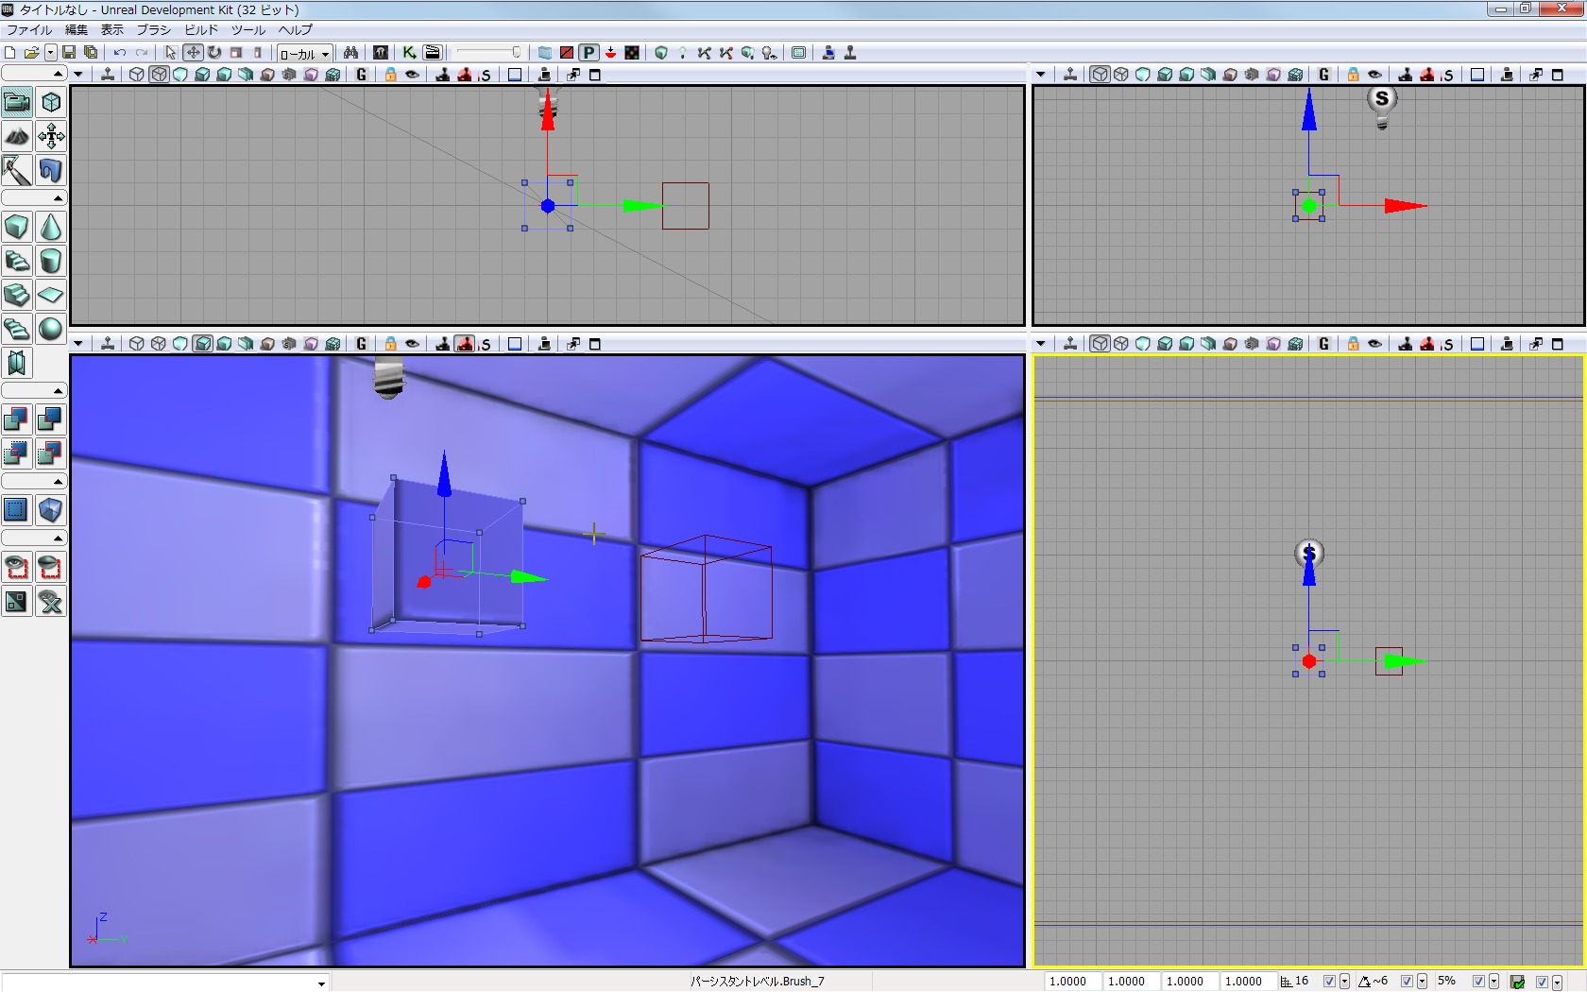
Task: Click the Cube brush builder icon
Action: click(x=17, y=228)
